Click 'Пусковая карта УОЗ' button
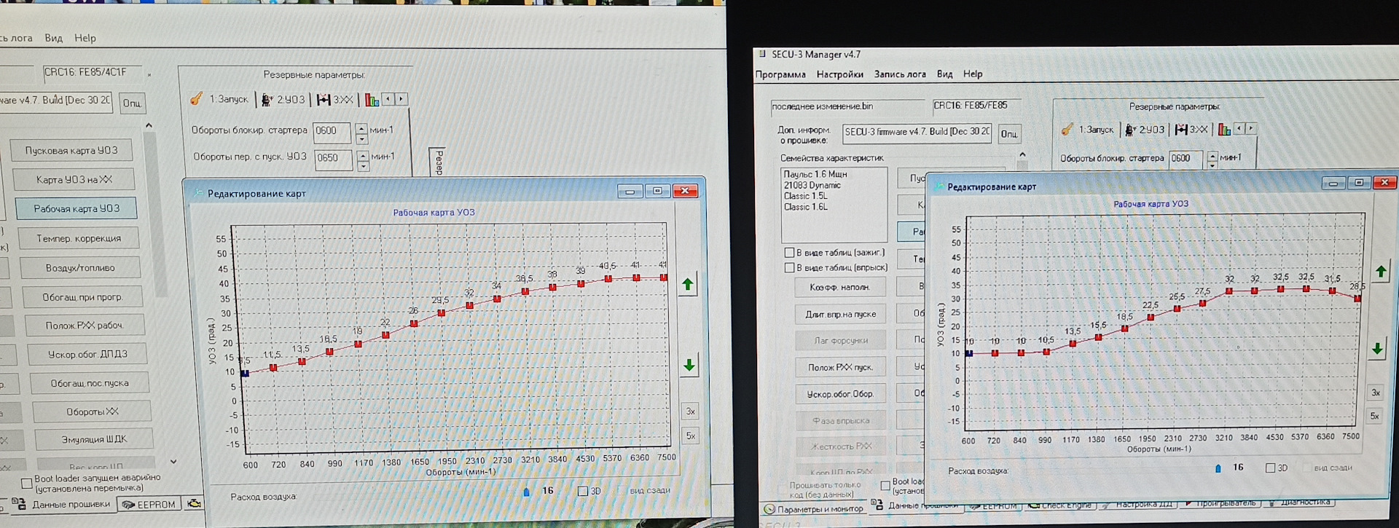This screenshot has height=528, width=1399. [71, 151]
